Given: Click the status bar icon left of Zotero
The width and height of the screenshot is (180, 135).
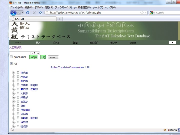Looking at the screenshot, I should tap(165, 130).
